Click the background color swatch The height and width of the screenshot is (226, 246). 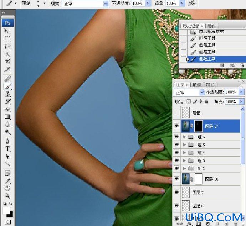(x=10, y=215)
